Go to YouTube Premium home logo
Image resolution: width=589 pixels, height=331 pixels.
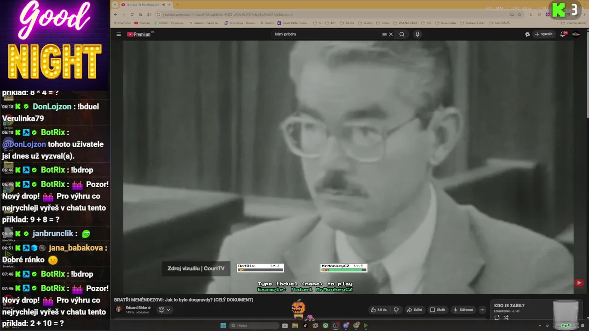point(140,34)
